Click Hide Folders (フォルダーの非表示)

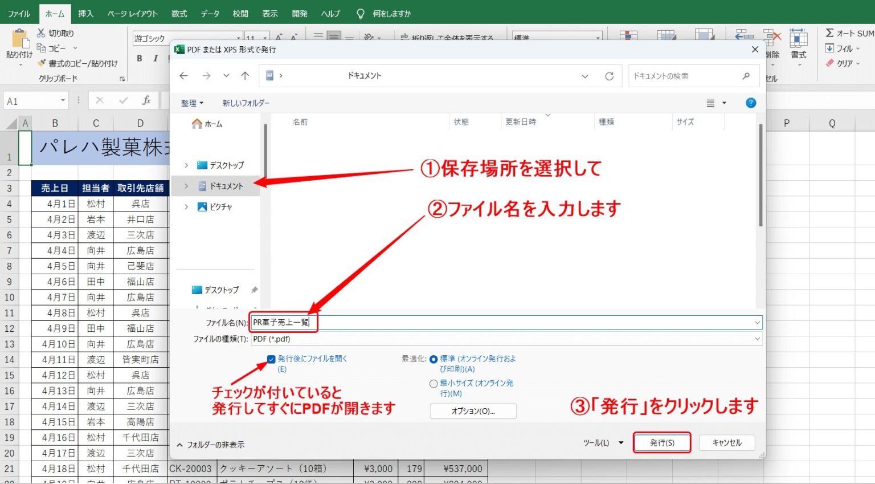(211, 445)
